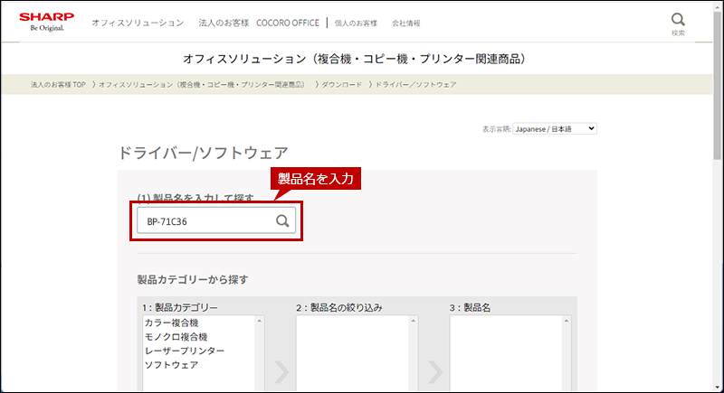724x393 pixels.
Task: Go to 個人のお客様 page
Action: point(358,23)
